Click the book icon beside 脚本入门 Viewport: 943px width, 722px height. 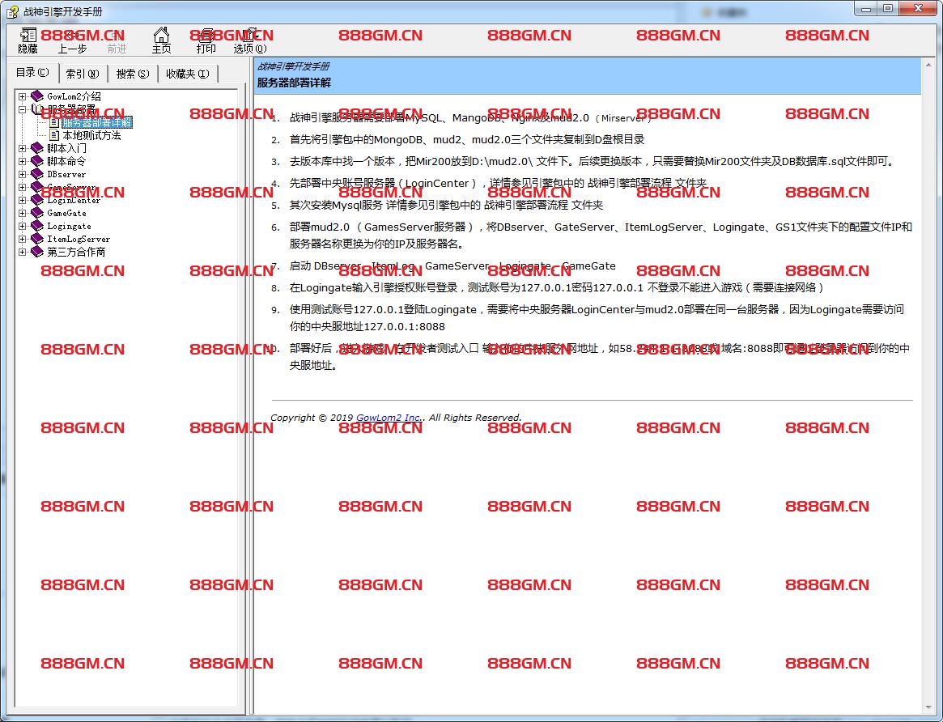tap(37, 148)
